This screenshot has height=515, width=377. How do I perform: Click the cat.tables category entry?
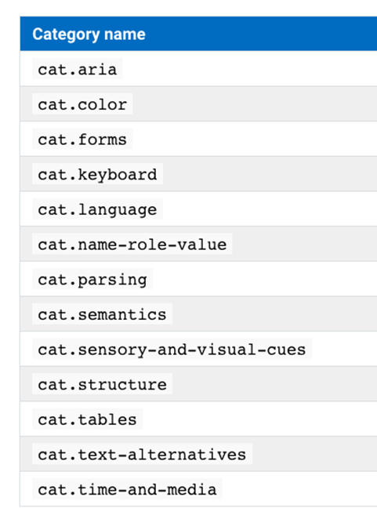click(87, 419)
